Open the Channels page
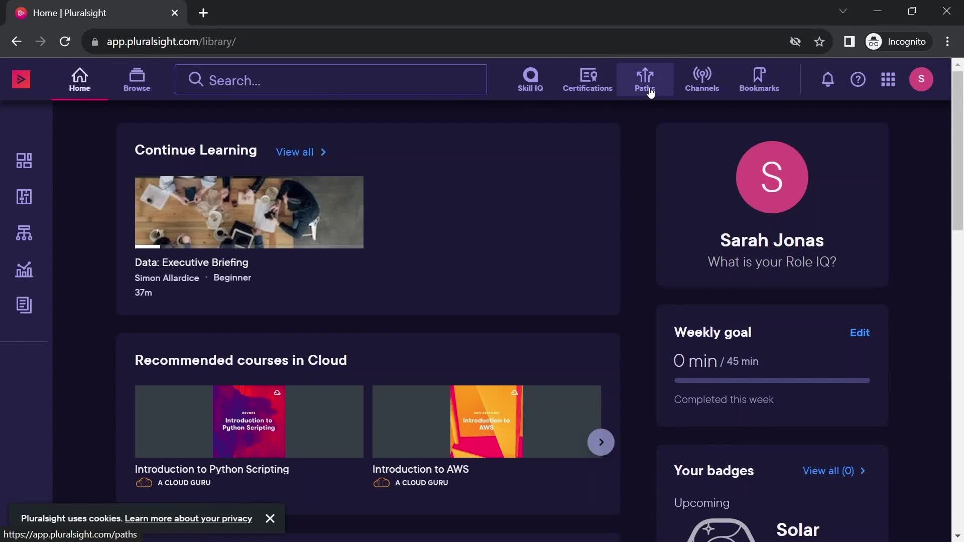 point(702,80)
